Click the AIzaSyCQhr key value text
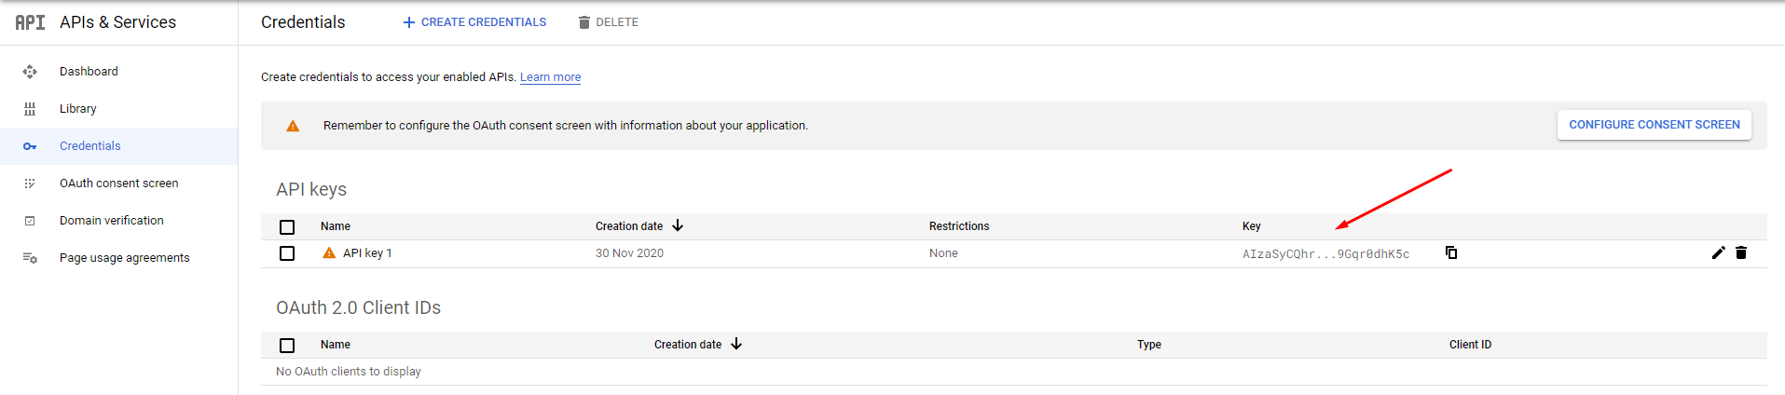Viewport: 1785px width, 395px height. pyautogui.click(x=1325, y=253)
